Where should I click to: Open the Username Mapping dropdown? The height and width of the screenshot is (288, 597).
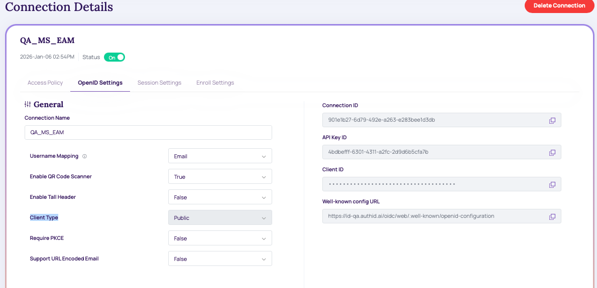[x=220, y=156]
